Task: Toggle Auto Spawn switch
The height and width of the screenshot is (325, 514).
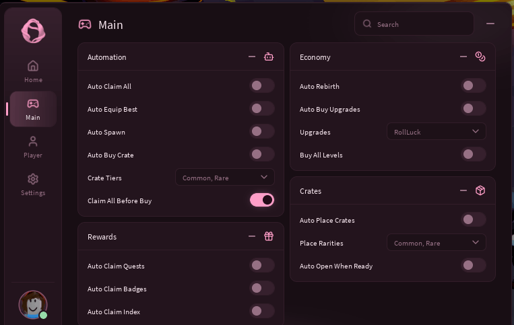Action: tap(262, 132)
